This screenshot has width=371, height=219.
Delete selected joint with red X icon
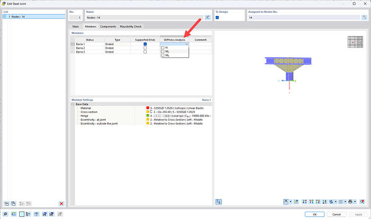[61, 204]
